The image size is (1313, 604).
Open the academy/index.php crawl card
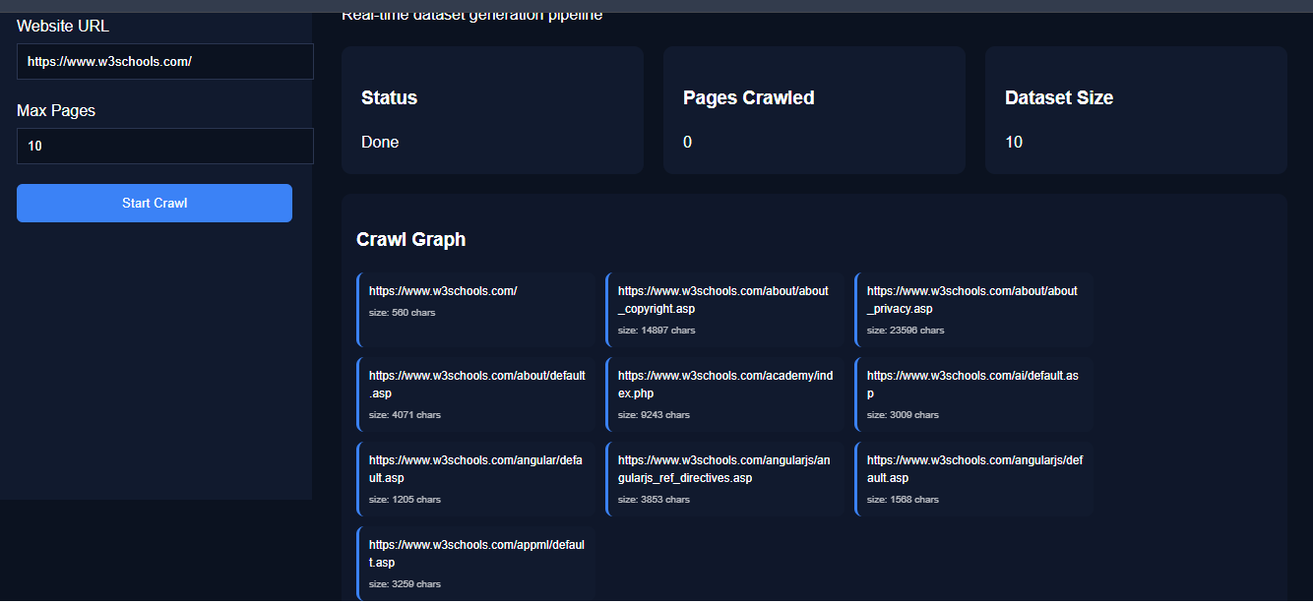pos(724,394)
